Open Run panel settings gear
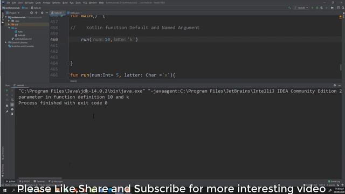The width and height of the screenshot is (345, 194). tap(335, 85)
